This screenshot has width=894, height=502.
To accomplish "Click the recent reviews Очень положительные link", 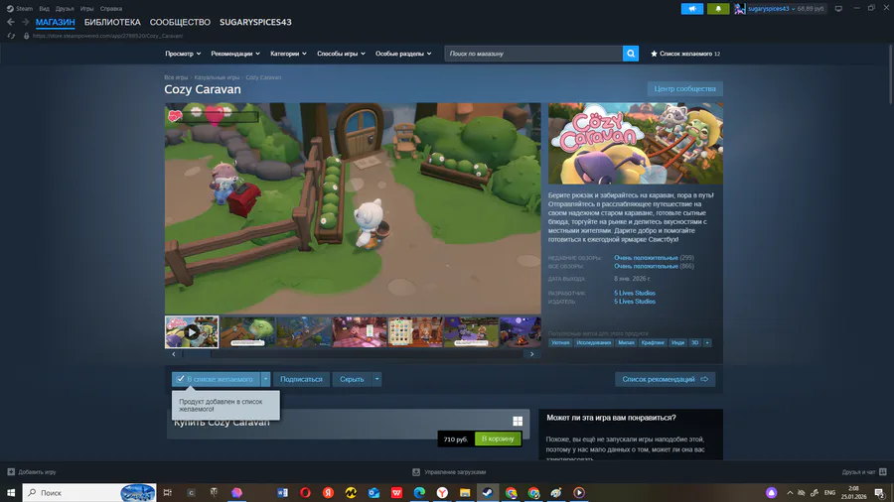I will [646, 258].
